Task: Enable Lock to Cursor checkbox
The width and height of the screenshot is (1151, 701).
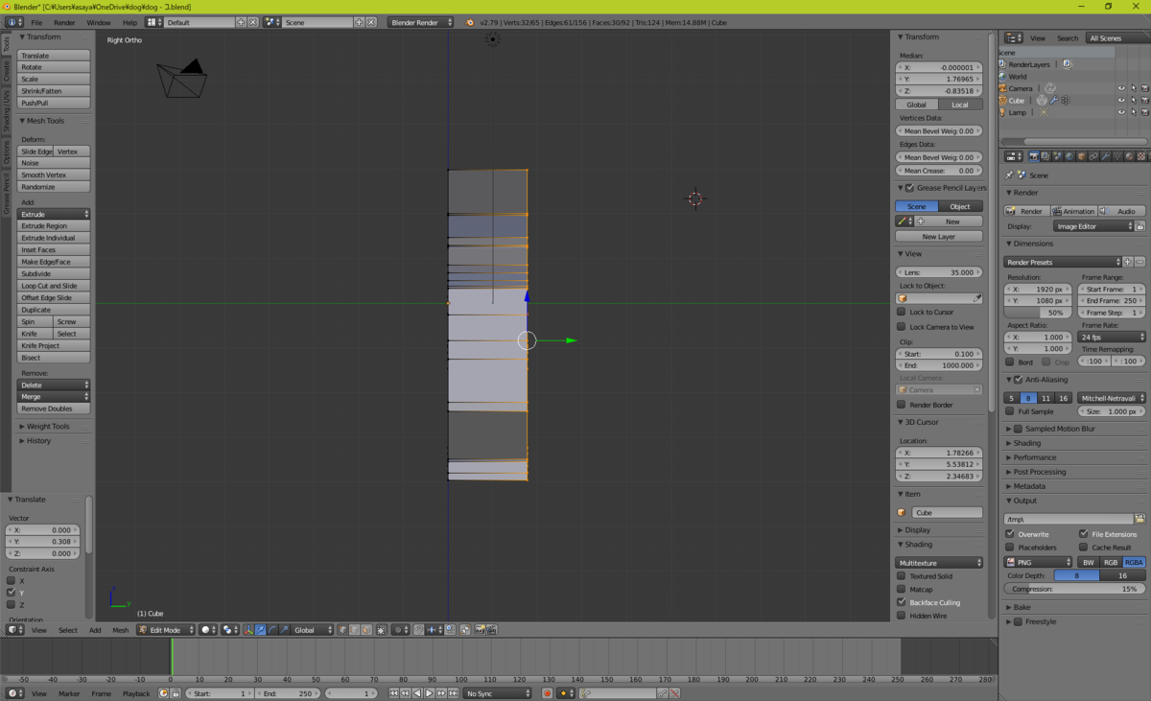Action: [x=902, y=312]
